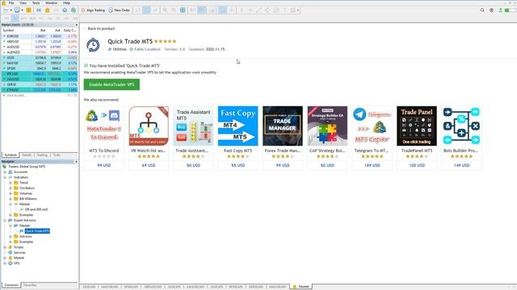Close the Market Watch panel
Viewport: 517px width, 290px height.
76,25
